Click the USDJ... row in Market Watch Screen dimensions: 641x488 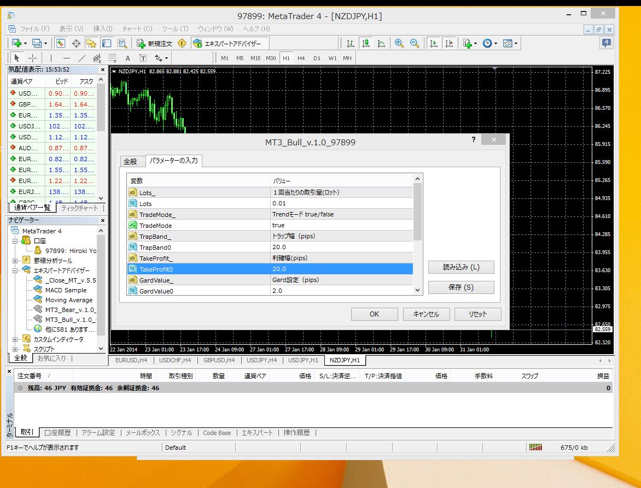point(52,126)
